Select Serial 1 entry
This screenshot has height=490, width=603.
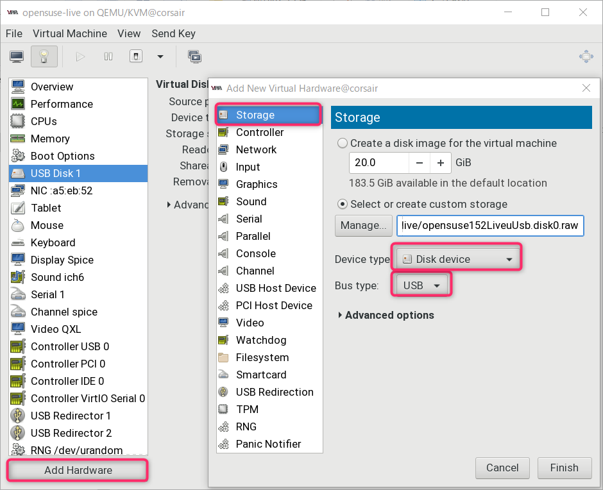point(78,294)
